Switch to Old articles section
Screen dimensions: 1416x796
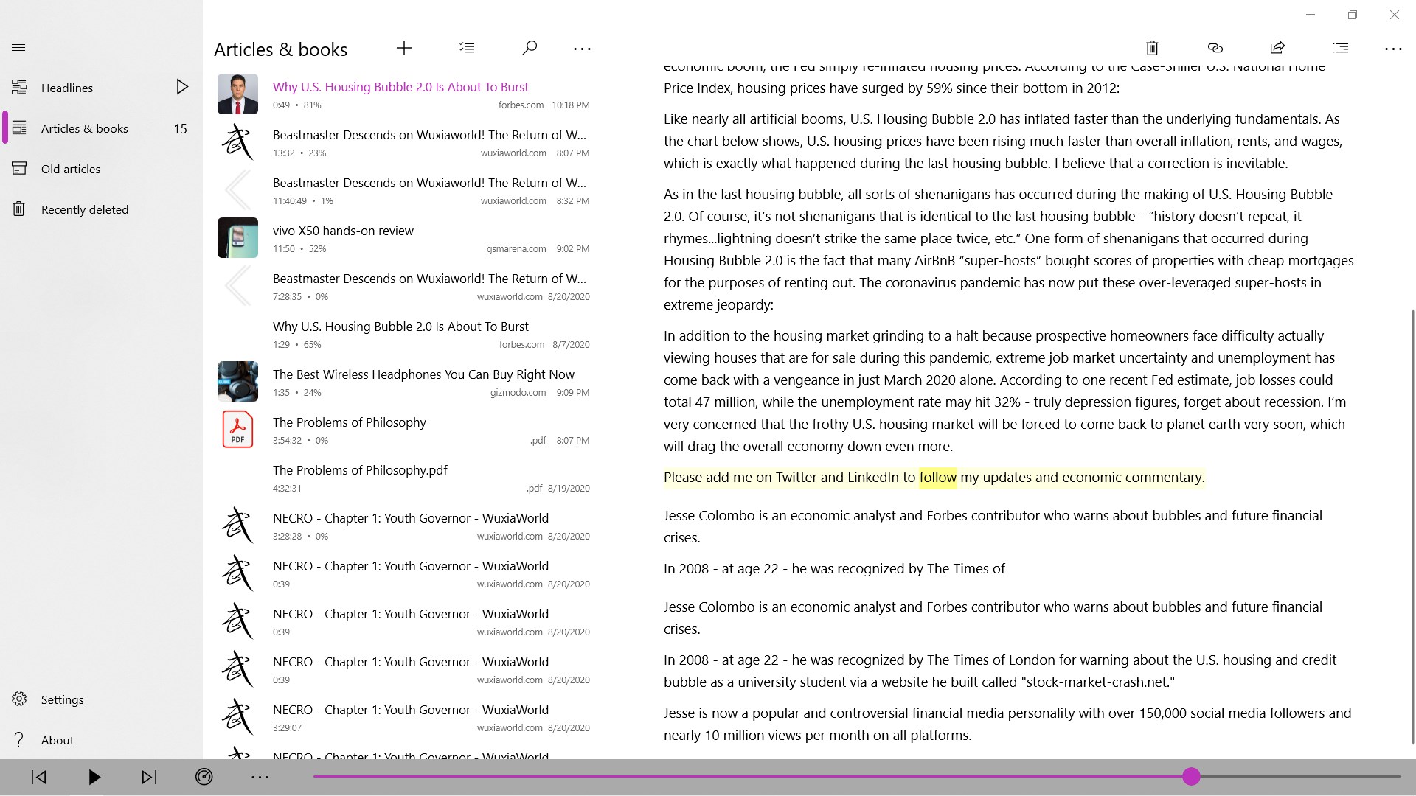[x=70, y=169]
